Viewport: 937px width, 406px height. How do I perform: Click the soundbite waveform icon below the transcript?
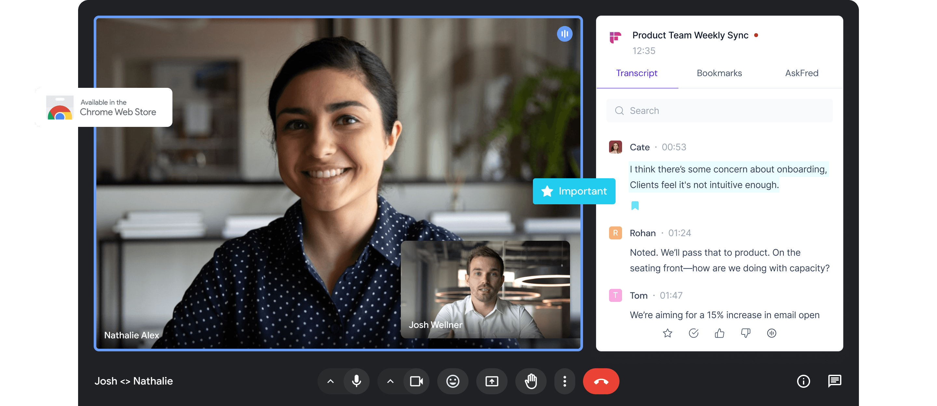coord(771,333)
